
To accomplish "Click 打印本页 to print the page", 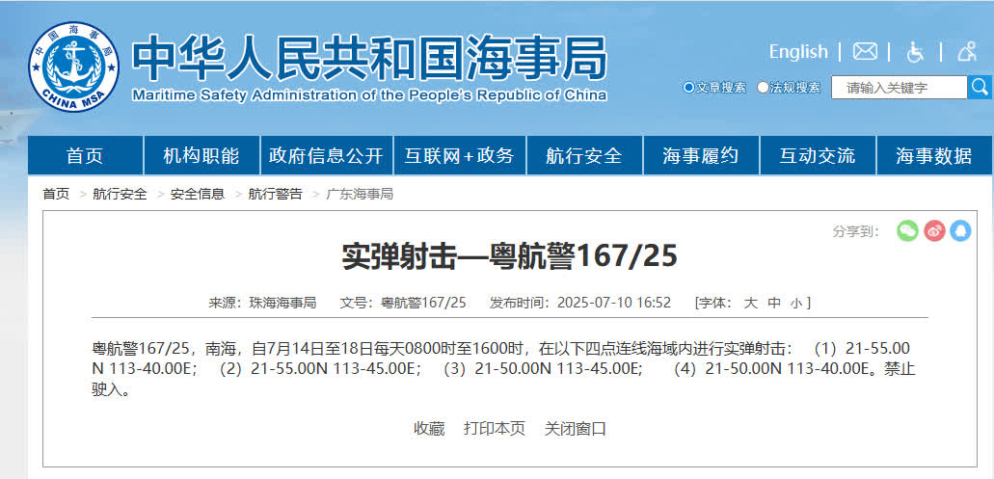I will (495, 428).
